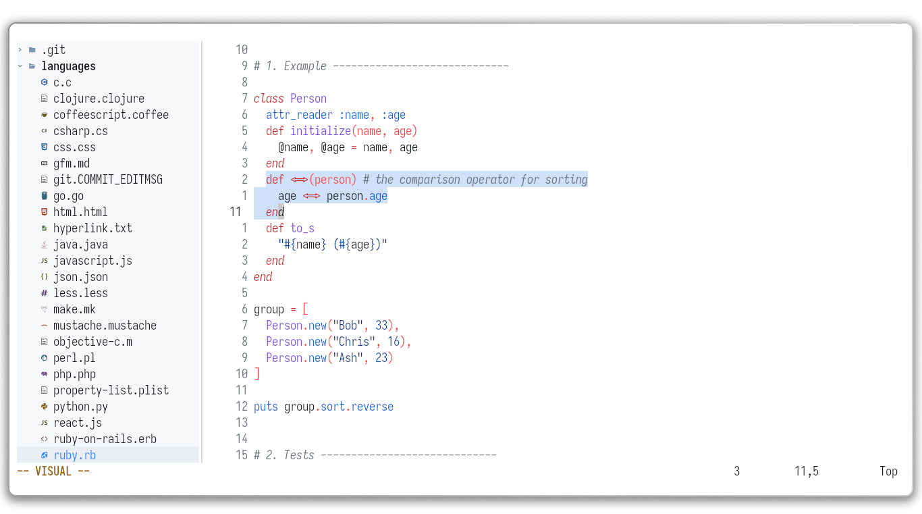Expand the .git folder
Viewport: 922px width, 514px height.
[x=19, y=49]
